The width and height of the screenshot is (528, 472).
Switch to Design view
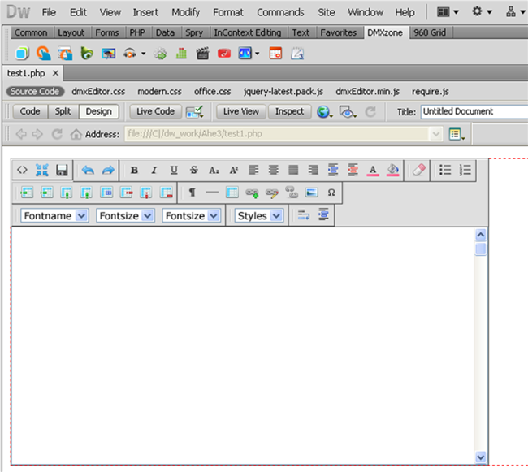98,111
